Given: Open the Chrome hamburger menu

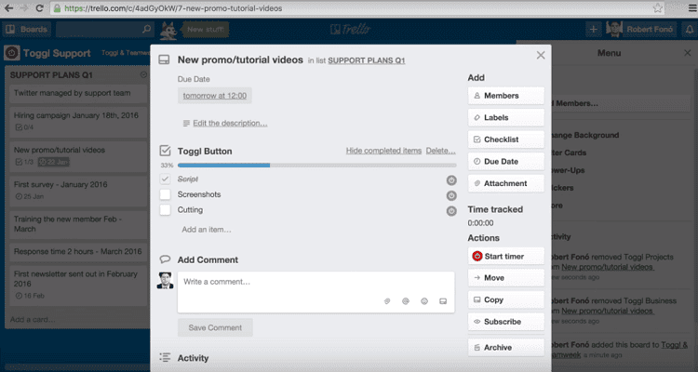Looking at the screenshot, I should click(x=692, y=8).
